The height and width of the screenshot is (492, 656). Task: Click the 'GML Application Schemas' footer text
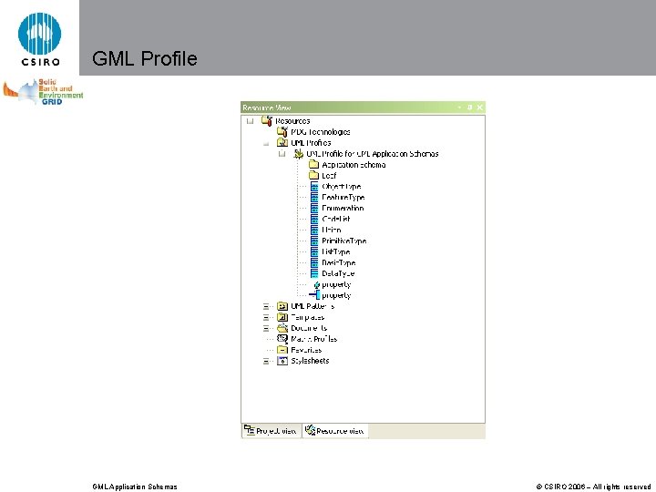click(135, 487)
